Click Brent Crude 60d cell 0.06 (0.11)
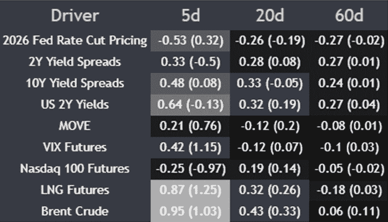Viewport: 388px width, 222px height. click(x=349, y=211)
